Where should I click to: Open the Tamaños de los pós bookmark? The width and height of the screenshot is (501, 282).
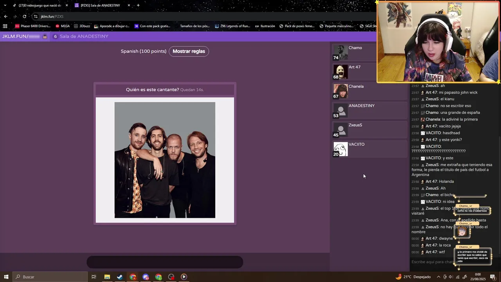pyautogui.click(x=192, y=26)
